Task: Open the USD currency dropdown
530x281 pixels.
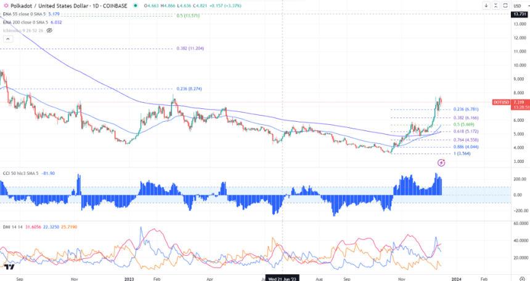Action: (518, 5)
